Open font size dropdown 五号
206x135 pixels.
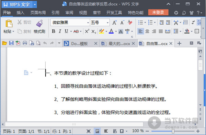tap(107, 23)
